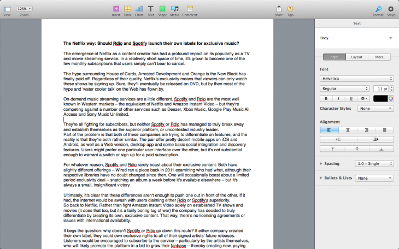
Task: Add a Text box
Action: point(150,9)
